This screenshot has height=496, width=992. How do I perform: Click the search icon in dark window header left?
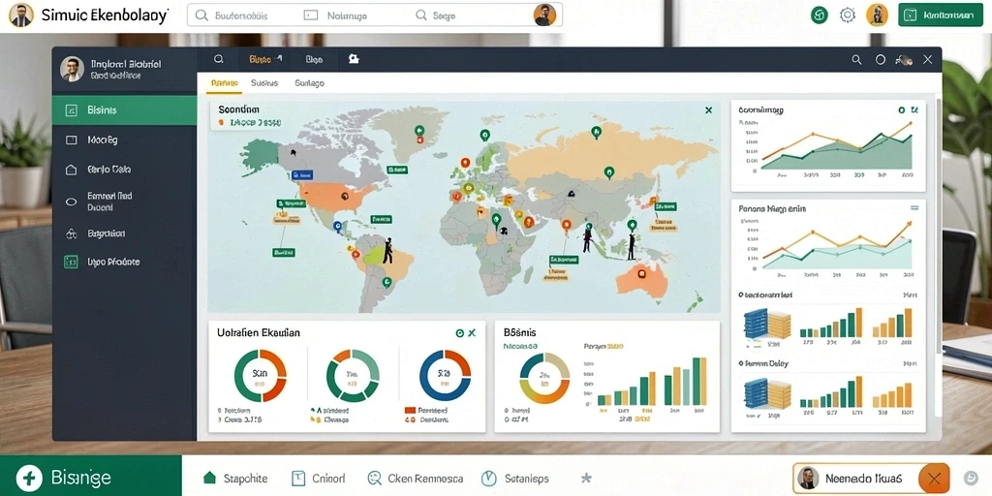218,59
